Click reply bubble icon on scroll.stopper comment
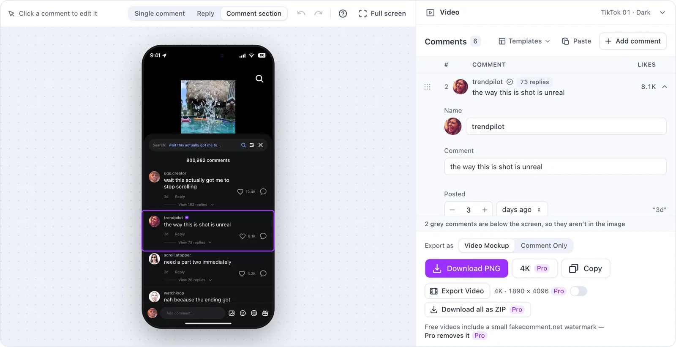 click(x=263, y=273)
